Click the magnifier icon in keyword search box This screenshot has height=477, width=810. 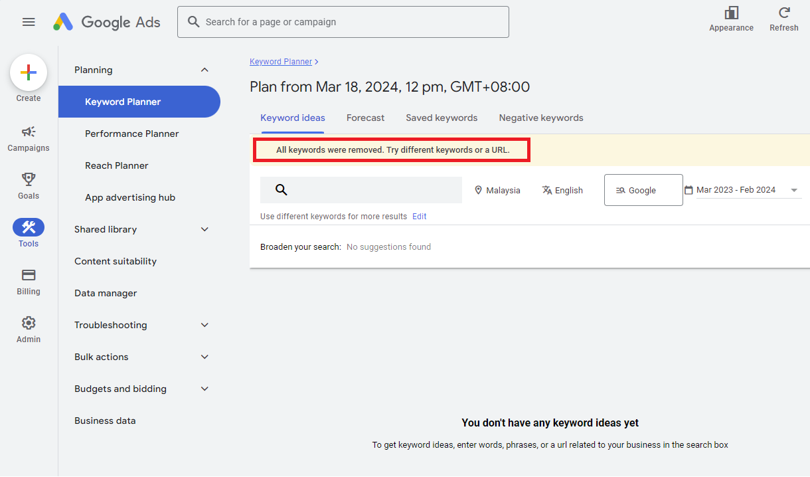click(281, 190)
